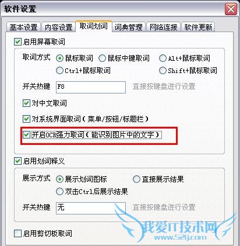Toggle the 启用划词释义 checkbox

tap(17, 161)
